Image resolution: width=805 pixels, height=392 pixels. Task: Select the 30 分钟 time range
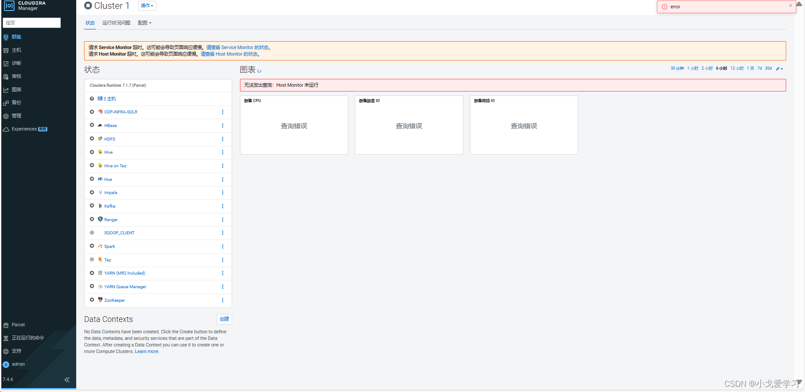click(x=677, y=68)
